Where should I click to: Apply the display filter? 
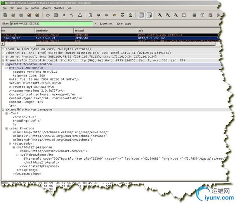click(x=128, y=23)
